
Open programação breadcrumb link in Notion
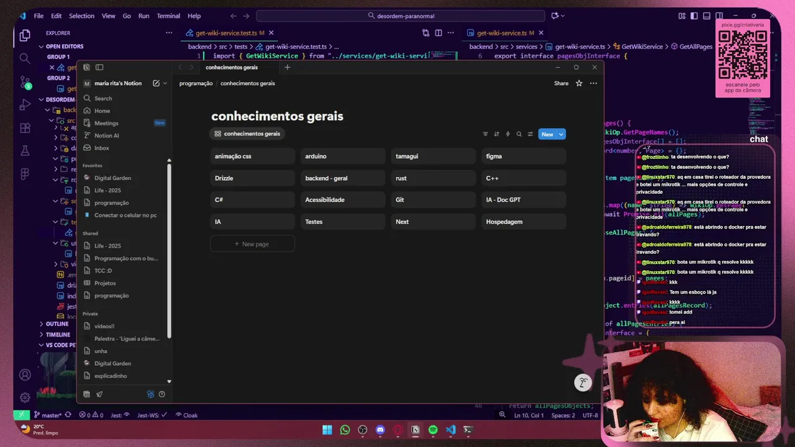tap(196, 83)
